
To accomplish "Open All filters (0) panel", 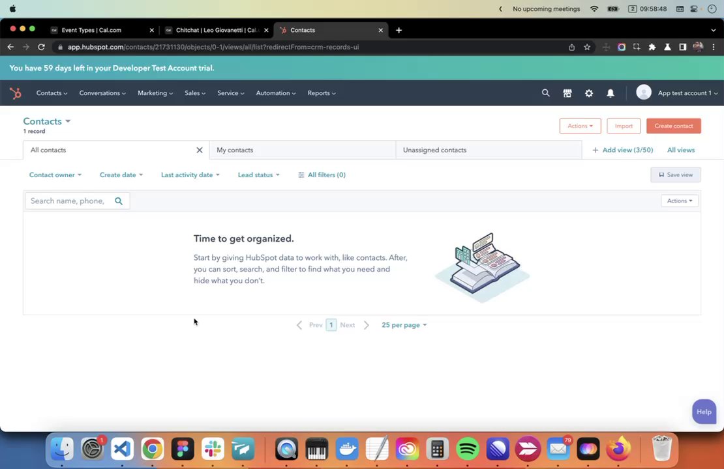I will pyautogui.click(x=322, y=175).
